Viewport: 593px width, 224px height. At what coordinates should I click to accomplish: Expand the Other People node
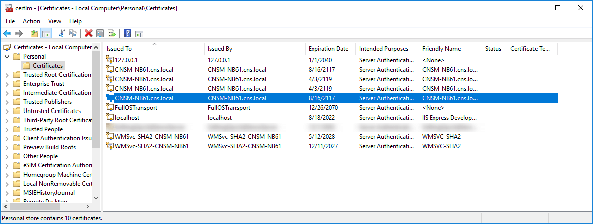click(x=7, y=156)
